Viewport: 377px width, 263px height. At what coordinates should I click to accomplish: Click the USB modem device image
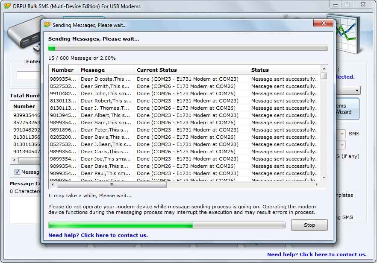pos(24,34)
